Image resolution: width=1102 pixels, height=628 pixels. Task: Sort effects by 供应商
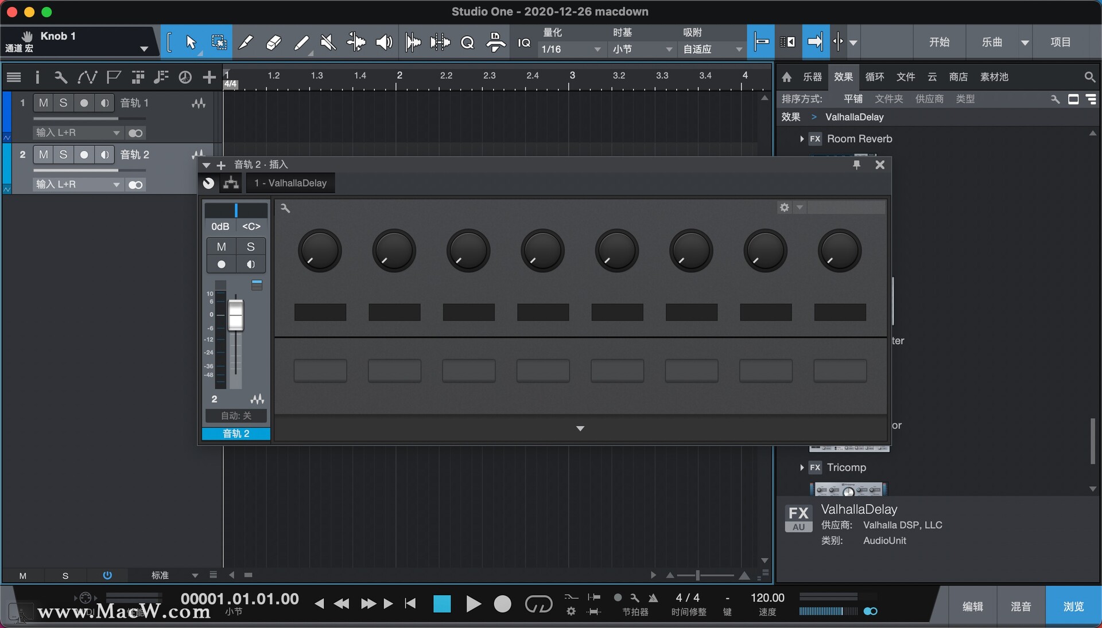point(929,99)
